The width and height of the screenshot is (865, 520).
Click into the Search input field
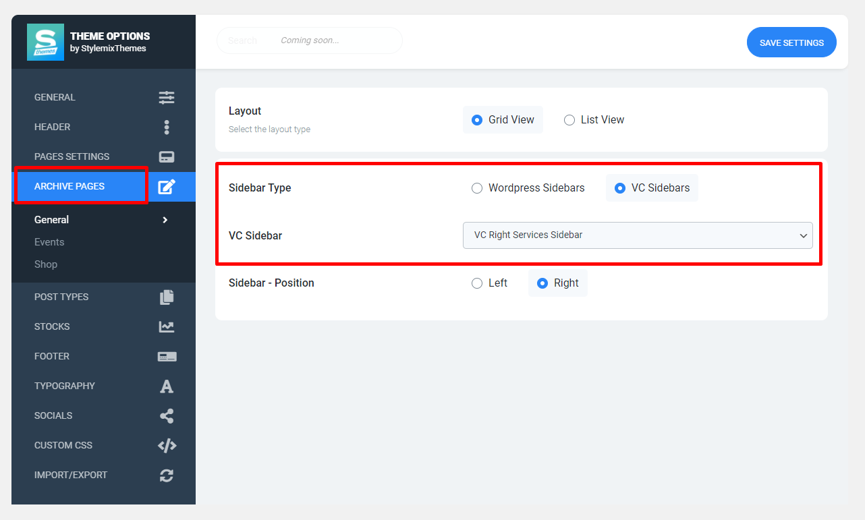coord(309,40)
